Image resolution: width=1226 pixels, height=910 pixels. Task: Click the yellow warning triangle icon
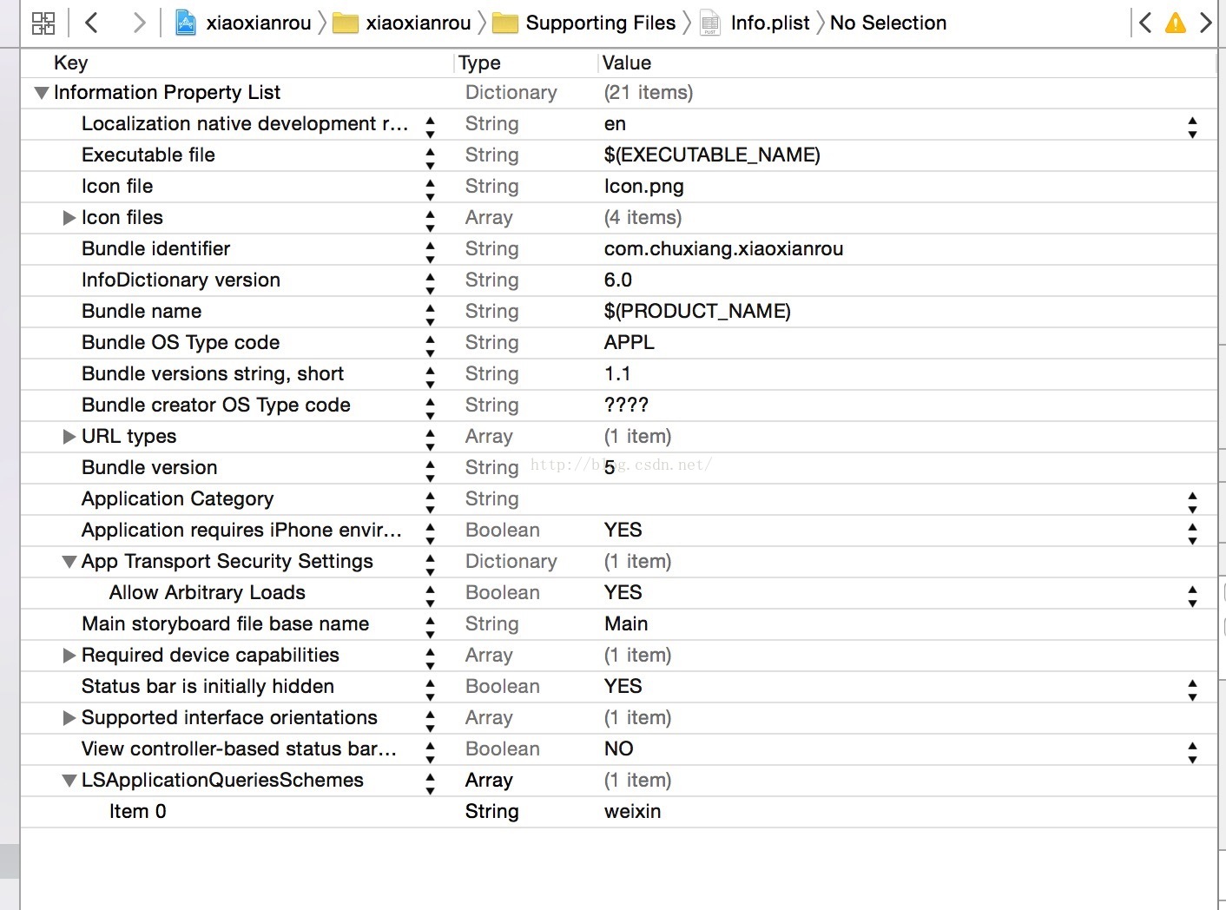tap(1176, 23)
